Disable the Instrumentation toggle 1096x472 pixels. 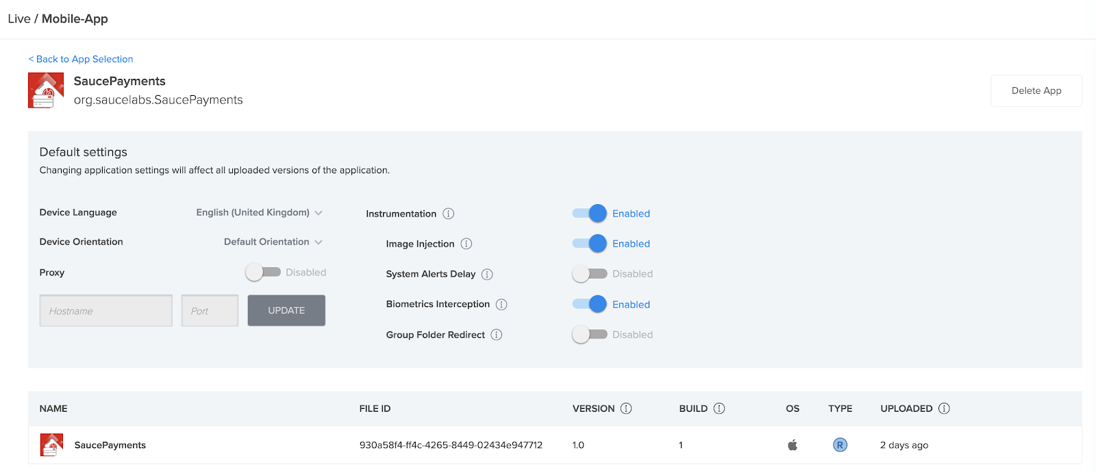(590, 214)
